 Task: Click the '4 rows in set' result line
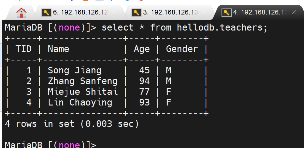click(x=72, y=124)
